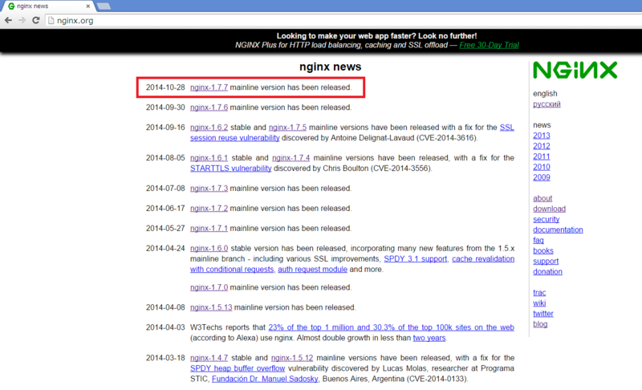Open the SPDY heap buffer overflow link

[x=238, y=368]
